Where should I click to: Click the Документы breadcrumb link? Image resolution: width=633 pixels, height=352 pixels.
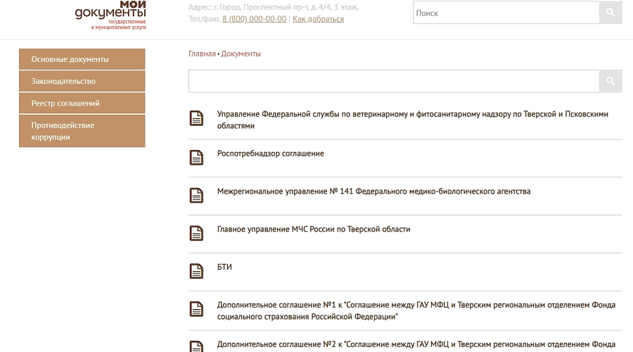tap(241, 54)
